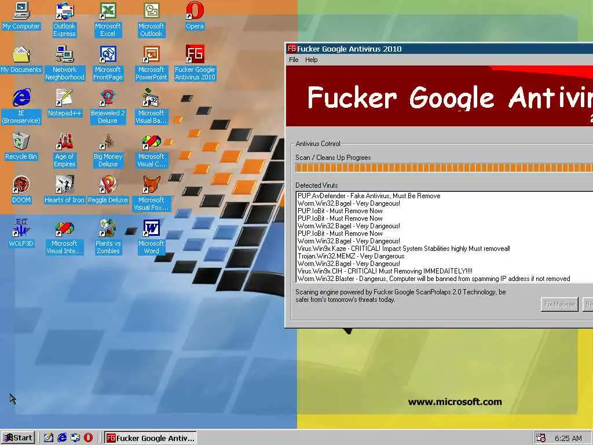Launch Peggle Deluxe shortcut

coord(108,190)
